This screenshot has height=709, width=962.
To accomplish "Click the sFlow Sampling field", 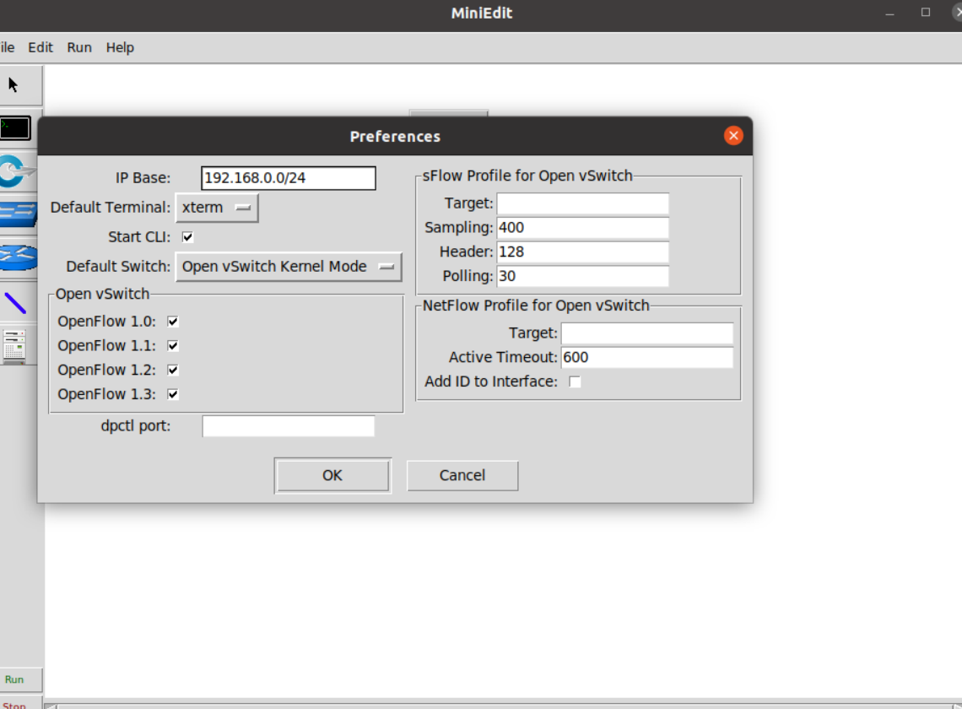I will 583,228.
